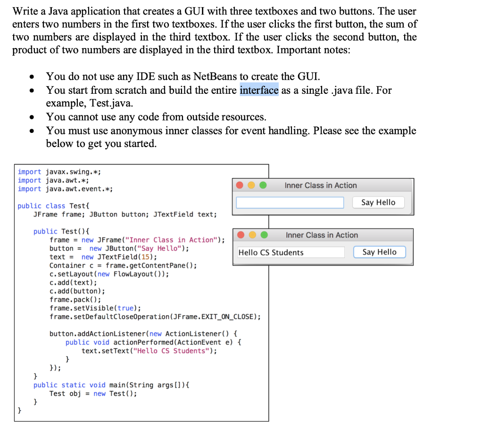The image size is (483, 441).
Task: Click the button.addActionListener code line
Action: point(143,334)
